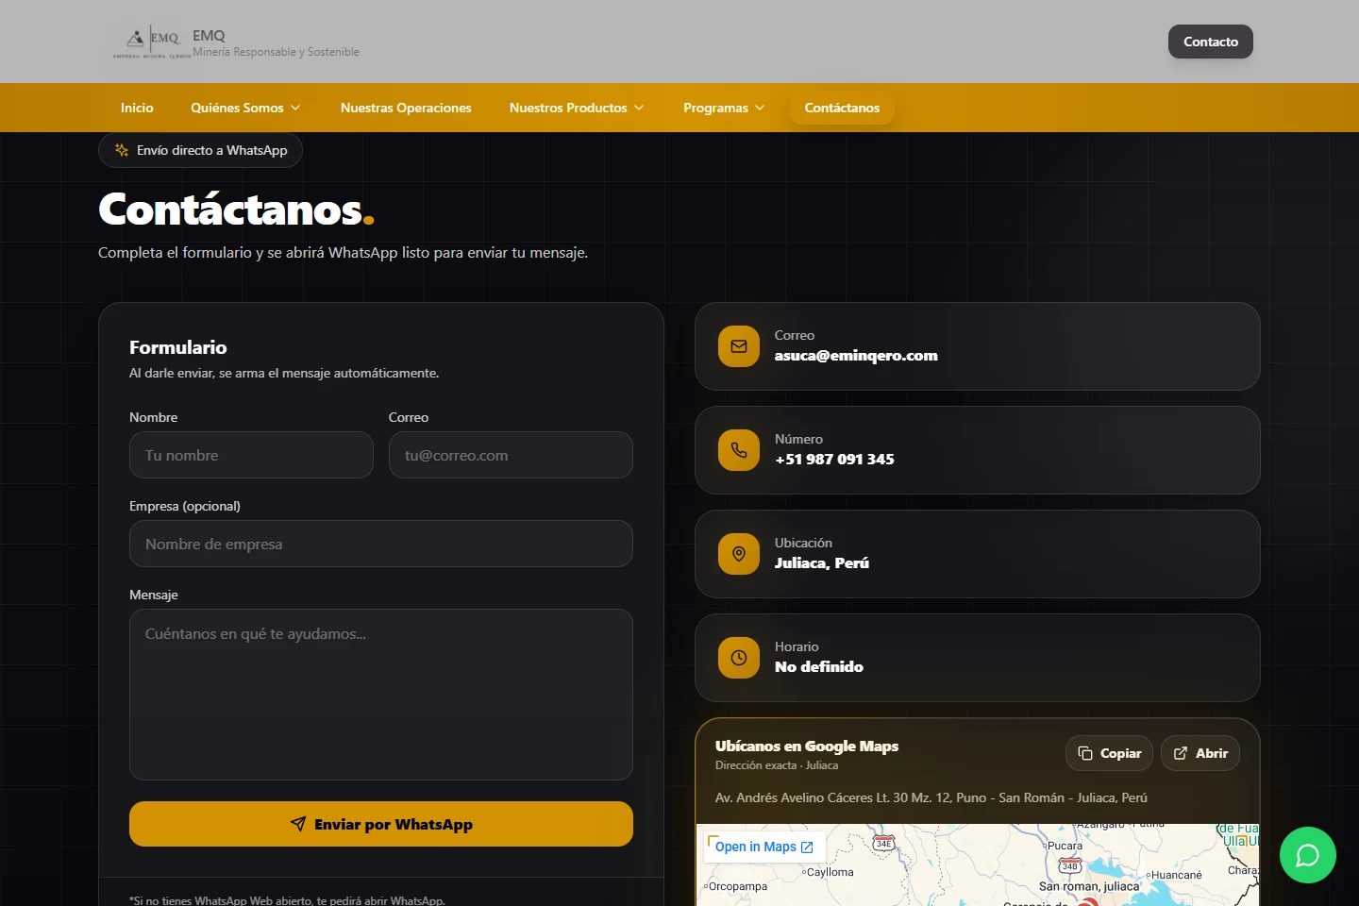1359x906 pixels.
Task: Click the sparkle icon in WhatsApp badge
Action: coord(122,150)
